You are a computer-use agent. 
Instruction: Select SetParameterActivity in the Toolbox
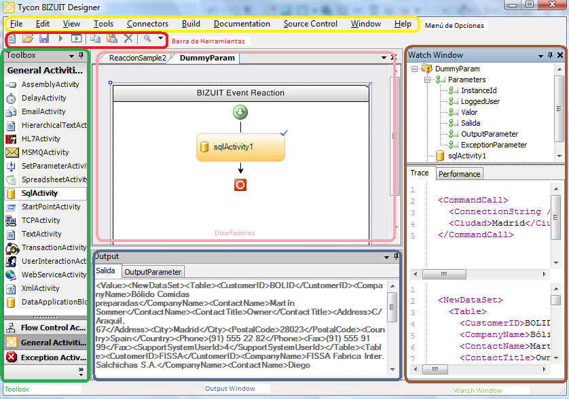click(x=46, y=166)
